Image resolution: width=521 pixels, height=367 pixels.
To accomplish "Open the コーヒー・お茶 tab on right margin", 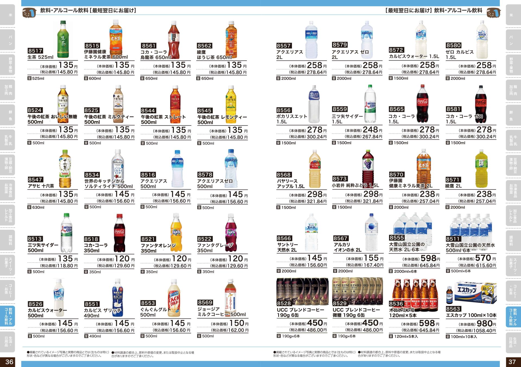I will point(513,291).
